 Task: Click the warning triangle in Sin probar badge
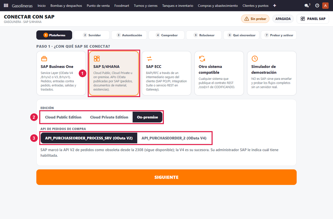pyautogui.click(x=246, y=19)
